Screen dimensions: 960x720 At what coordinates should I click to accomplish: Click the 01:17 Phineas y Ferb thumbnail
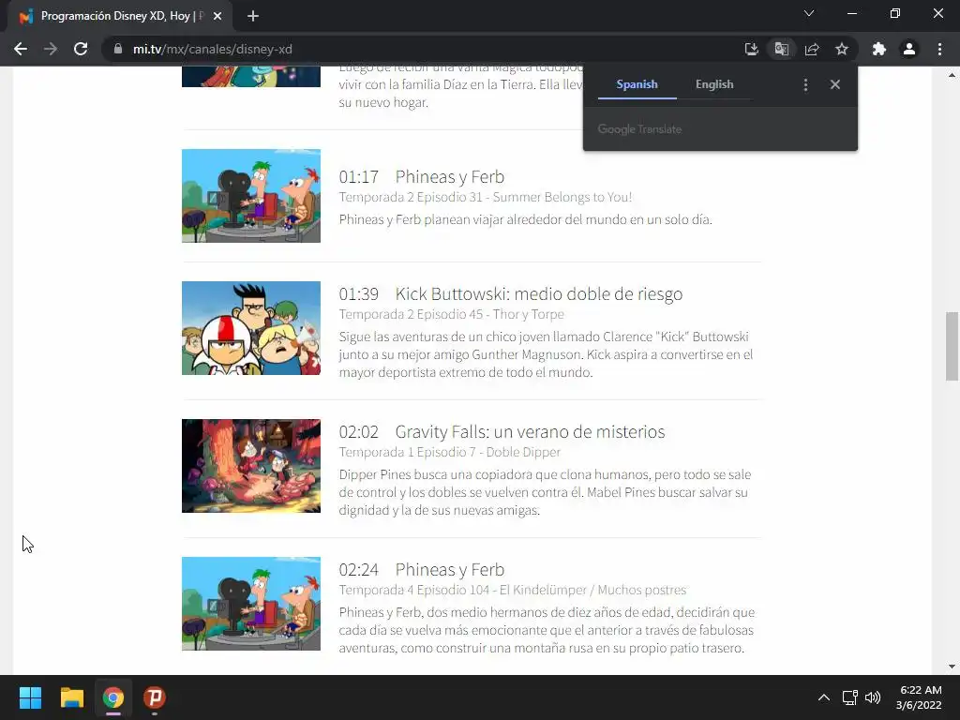pos(251,196)
